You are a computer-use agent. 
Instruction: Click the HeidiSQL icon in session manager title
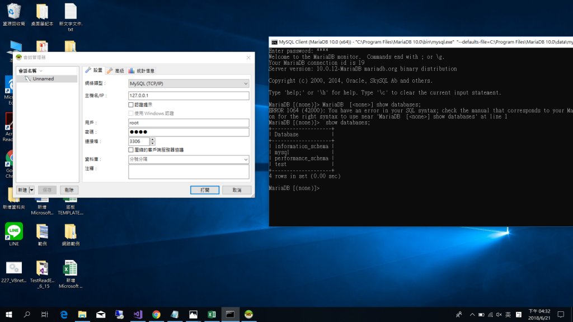coord(19,58)
